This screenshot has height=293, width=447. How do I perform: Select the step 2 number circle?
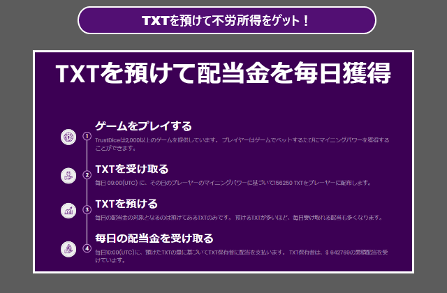coord(87,174)
